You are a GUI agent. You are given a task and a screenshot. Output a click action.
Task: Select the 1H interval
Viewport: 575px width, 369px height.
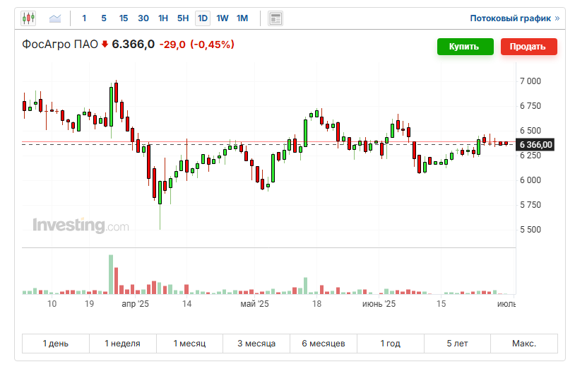(x=163, y=18)
